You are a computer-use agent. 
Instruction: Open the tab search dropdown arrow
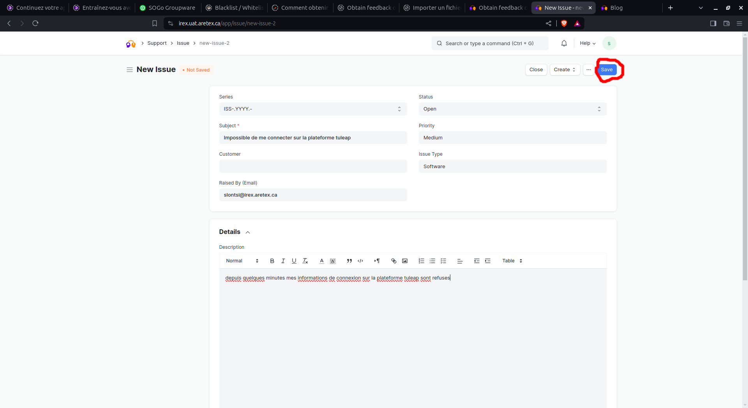coord(701,8)
